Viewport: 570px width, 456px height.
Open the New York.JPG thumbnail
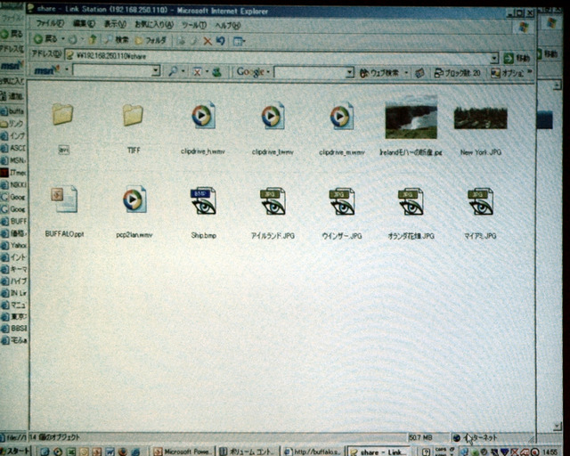480,118
